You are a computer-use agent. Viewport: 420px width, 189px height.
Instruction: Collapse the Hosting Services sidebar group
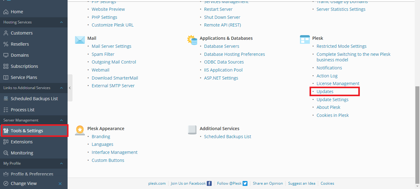pos(61,22)
